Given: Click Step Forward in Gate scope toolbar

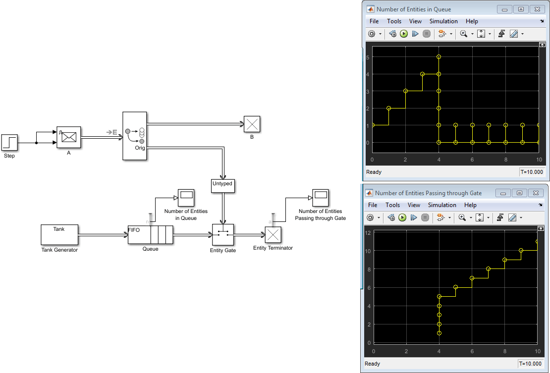Looking at the screenshot, I should 414,217.
